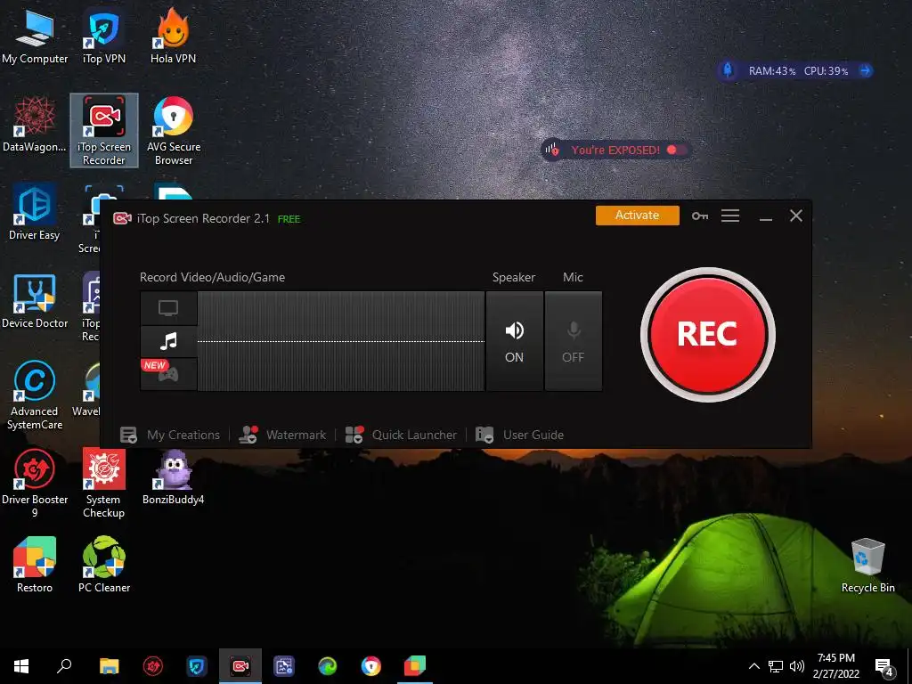Show hidden system tray icons
Screen dimensions: 912x684
[753, 666]
